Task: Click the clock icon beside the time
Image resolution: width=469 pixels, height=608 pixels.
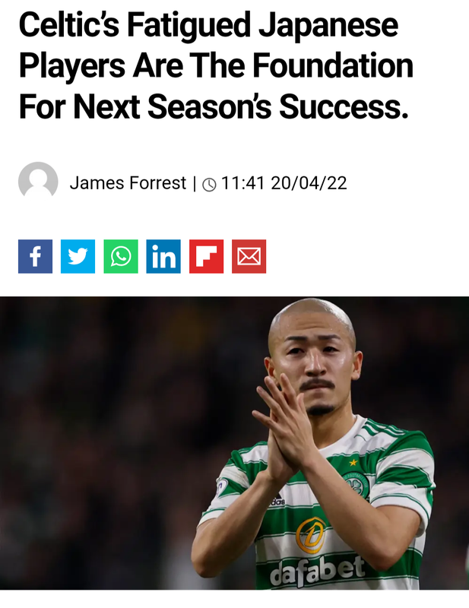Action: pos(210,184)
